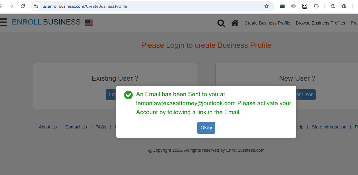358x175 pixels.
Task: Click the green robot extension icon
Action: [x=305, y=6]
